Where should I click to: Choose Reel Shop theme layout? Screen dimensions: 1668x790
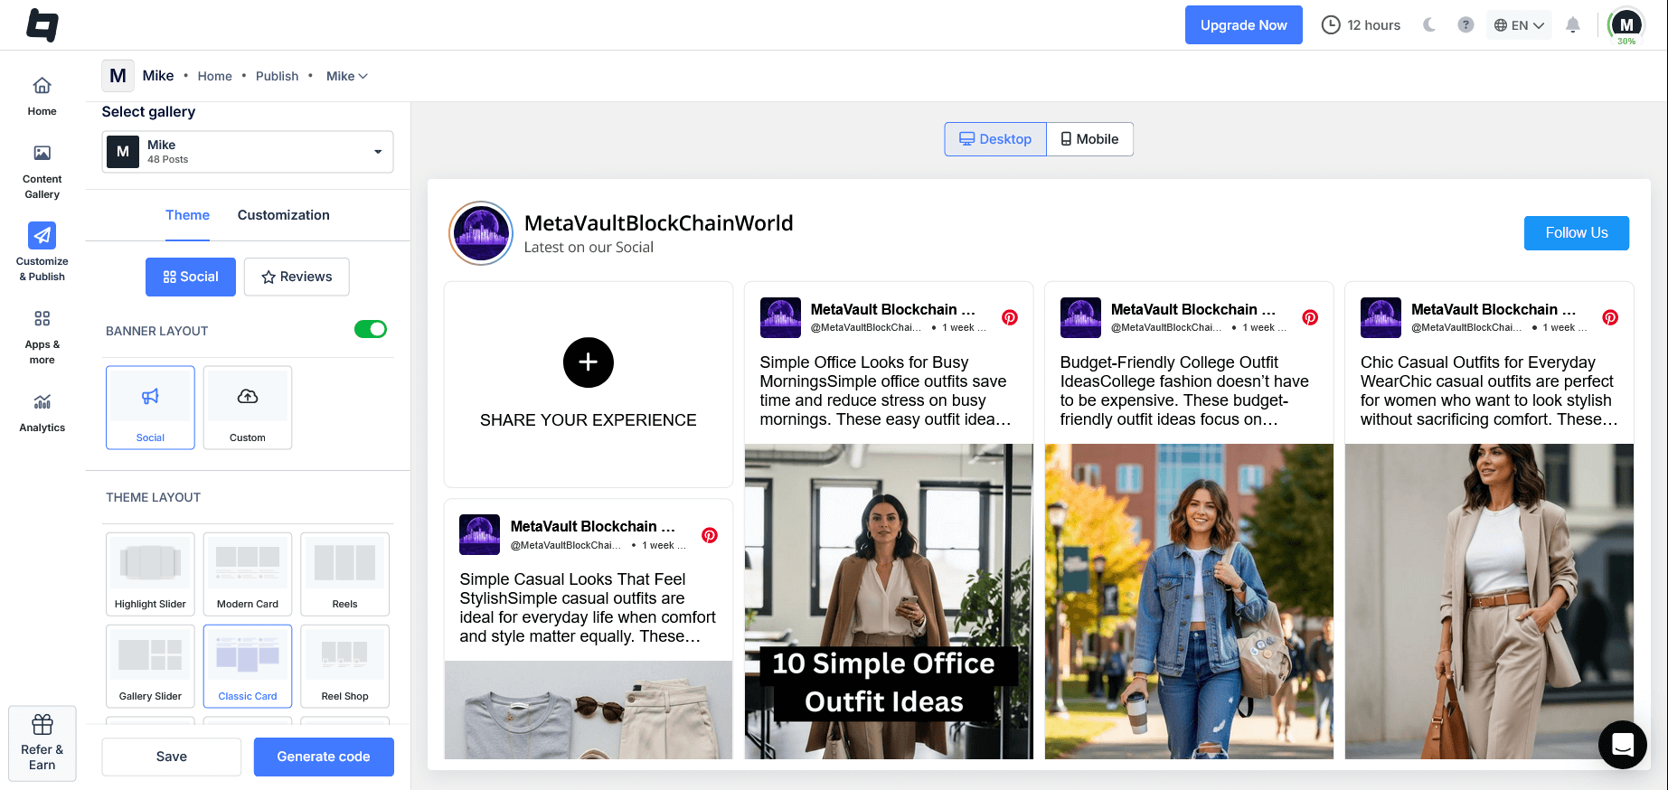[x=344, y=666]
